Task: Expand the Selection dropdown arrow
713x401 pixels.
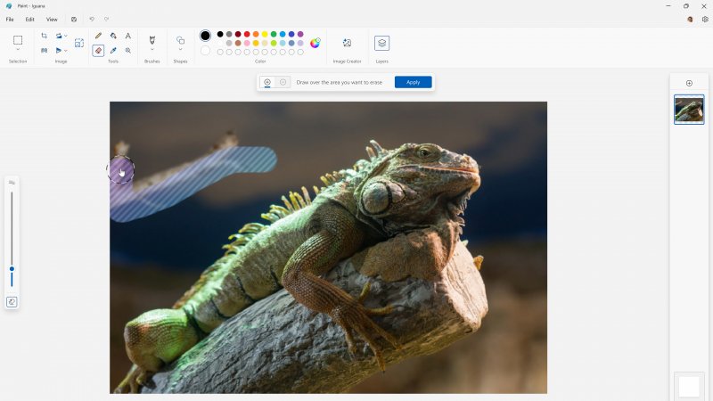Action: tap(18, 51)
